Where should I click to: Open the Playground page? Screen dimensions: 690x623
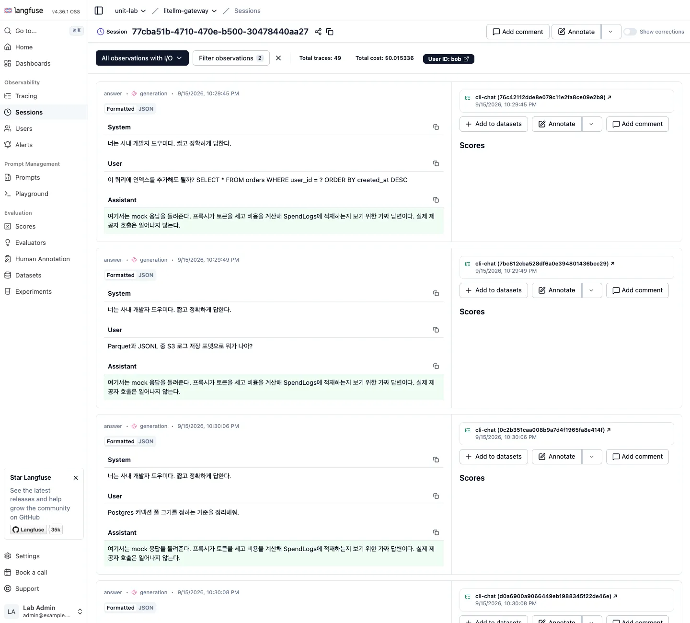click(x=44, y=194)
